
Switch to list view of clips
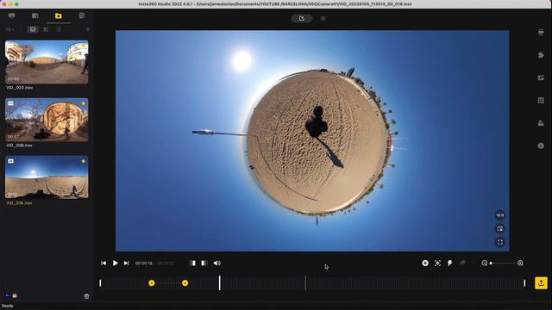[59, 30]
